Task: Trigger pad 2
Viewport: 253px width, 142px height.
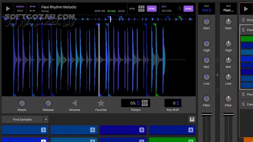Action: [x=74, y=130]
